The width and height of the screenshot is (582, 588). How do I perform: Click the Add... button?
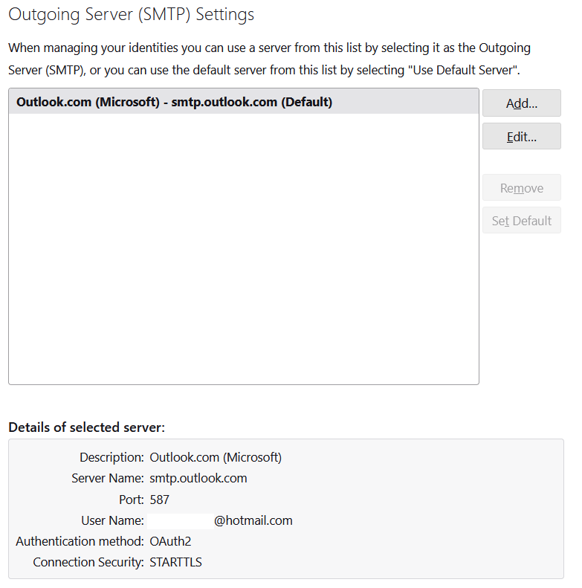[x=521, y=103]
